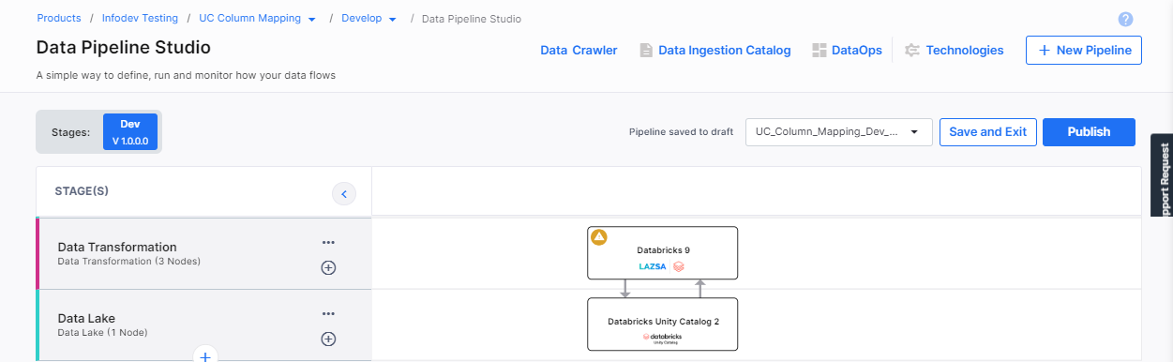The image size is (1173, 362).
Task: Open Data Ingestion Catalog
Action: (x=724, y=51)
